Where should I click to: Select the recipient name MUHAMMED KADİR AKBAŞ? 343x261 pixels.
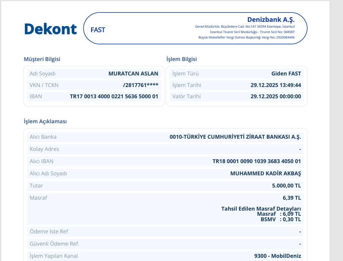265,173
